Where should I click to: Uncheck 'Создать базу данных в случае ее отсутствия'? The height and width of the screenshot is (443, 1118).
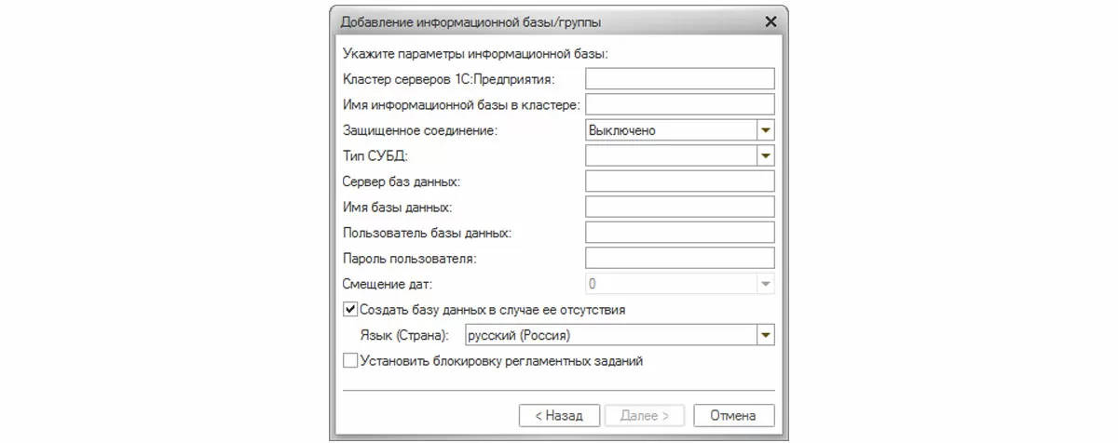point(350,309)
